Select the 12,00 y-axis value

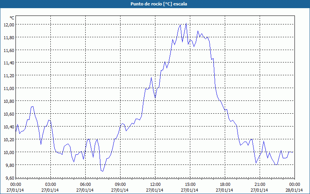9,25
